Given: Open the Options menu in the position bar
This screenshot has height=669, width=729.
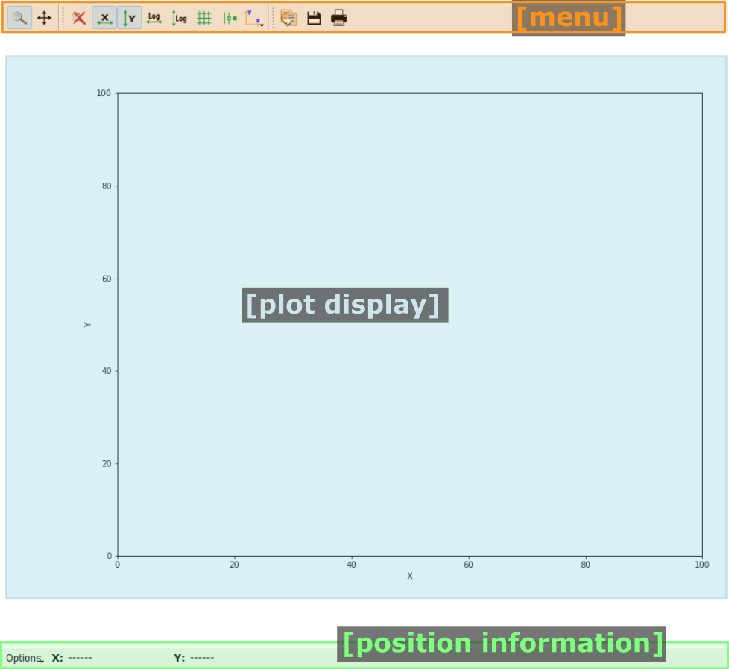Looking at the screenshot, I should pos(25,658).
